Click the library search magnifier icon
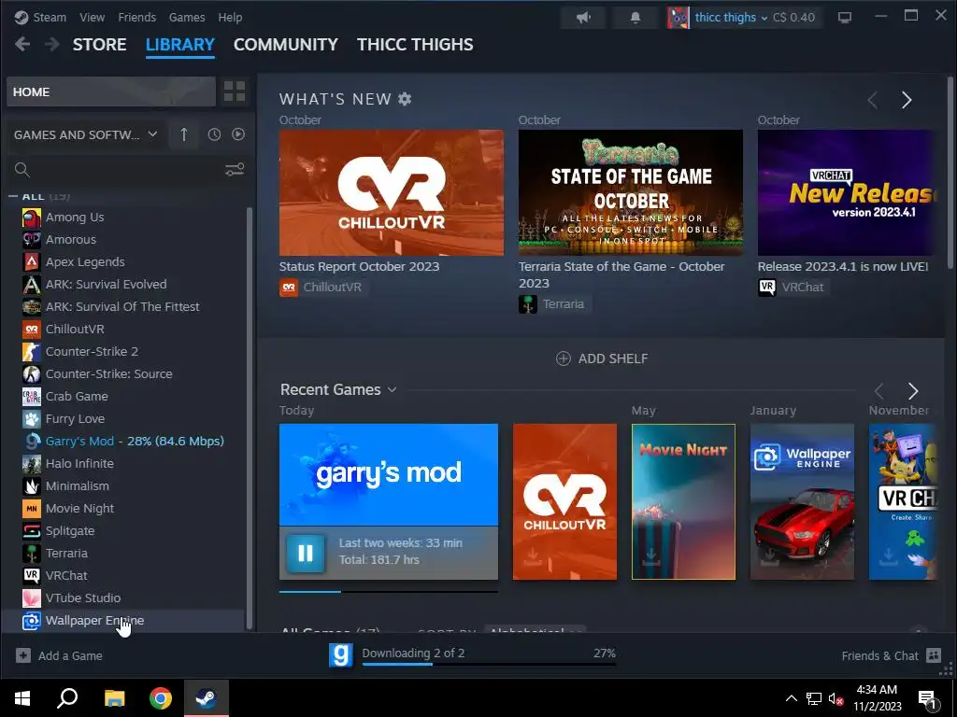Screen dimensions: 957x717 pos(22,170)
